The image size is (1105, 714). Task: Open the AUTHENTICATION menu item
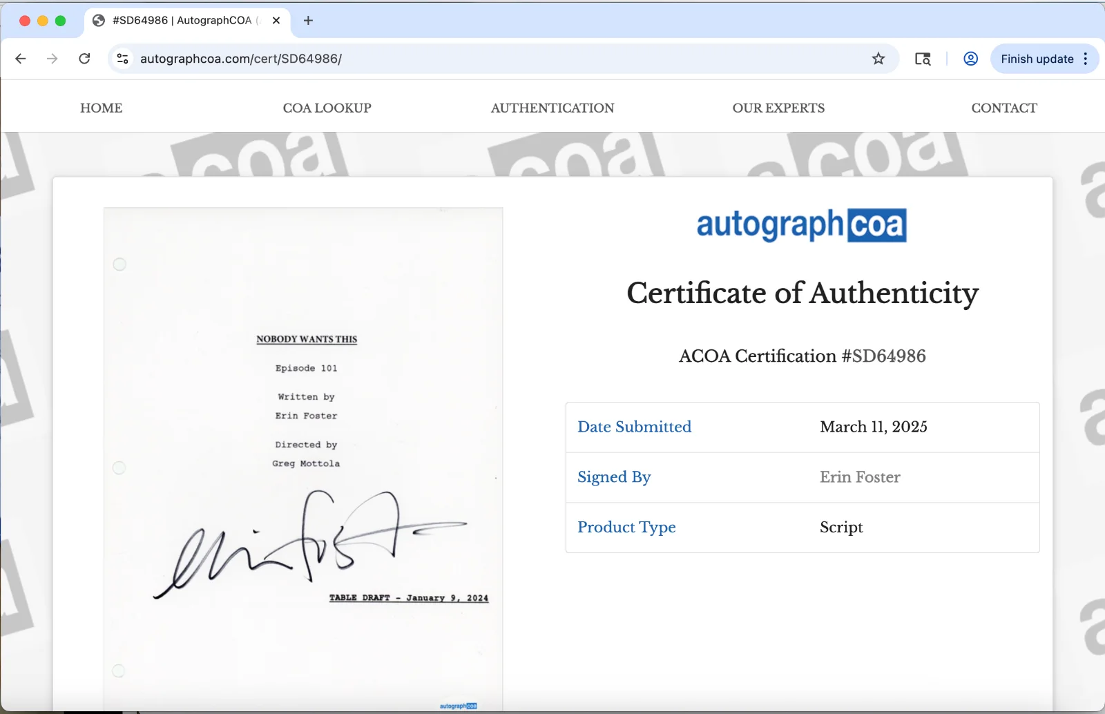click(552, 108)
